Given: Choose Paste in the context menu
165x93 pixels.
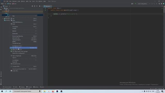Looking at the screenshot, I should coord(23,24).
